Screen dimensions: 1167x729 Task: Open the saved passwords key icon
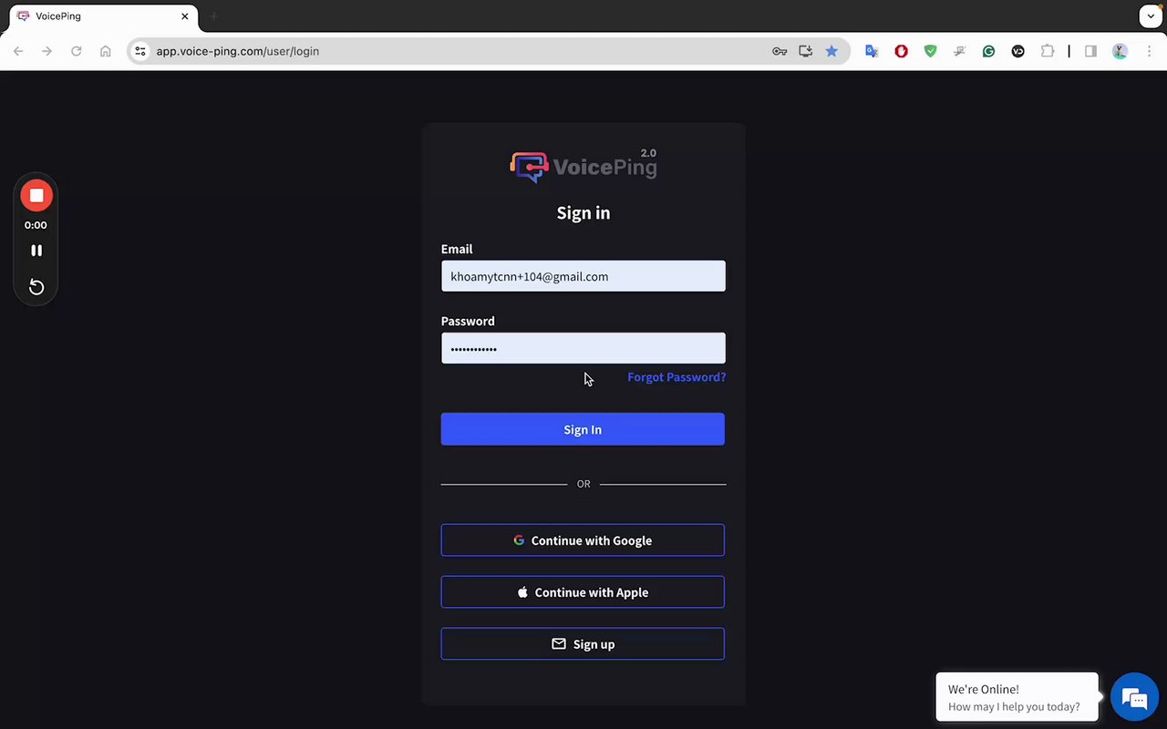(x=780, y=51)
